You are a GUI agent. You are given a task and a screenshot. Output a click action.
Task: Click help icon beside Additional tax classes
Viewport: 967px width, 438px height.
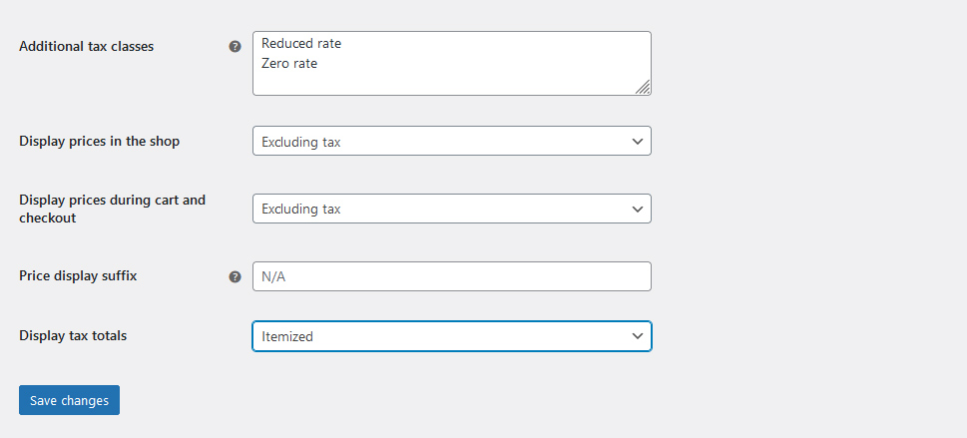[x=236, y=46]
